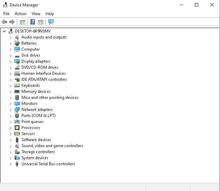
Task: Open the Action menu
Action: 20,14
